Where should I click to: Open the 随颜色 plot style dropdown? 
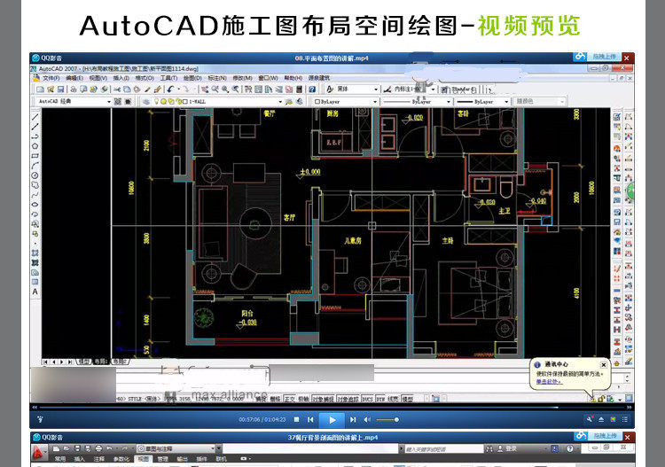click(x=539, y=102)
